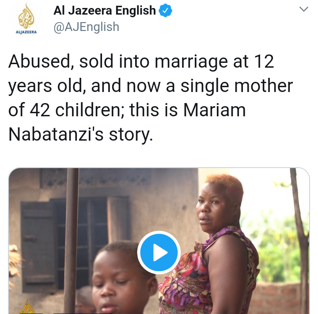Click the blue verified badge
Screen dimensions: 318x314
pyautogui.click(x=165, y=11)
